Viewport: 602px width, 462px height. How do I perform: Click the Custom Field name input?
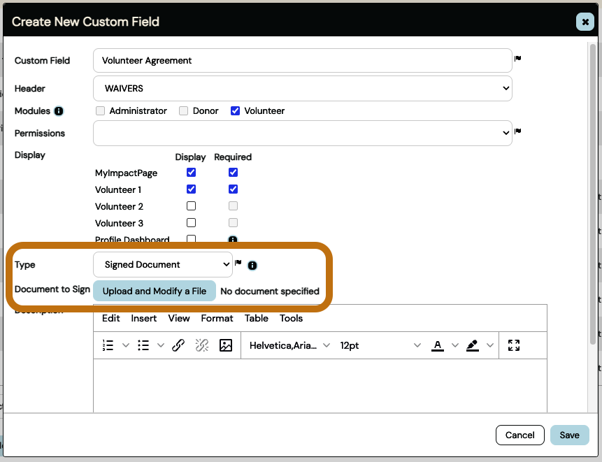pyautogui.click(x=302, y=61)
